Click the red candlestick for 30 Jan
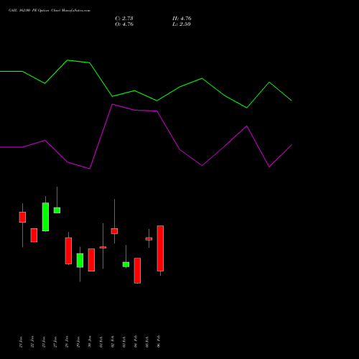This screenshot has height=359, width=359. [x=91, y=260]
